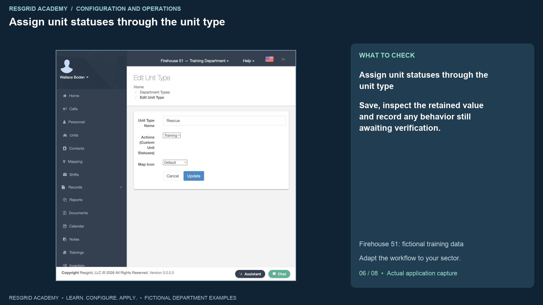
Task: Click the Calendar icon in sidebar
Action: [65, 226]
